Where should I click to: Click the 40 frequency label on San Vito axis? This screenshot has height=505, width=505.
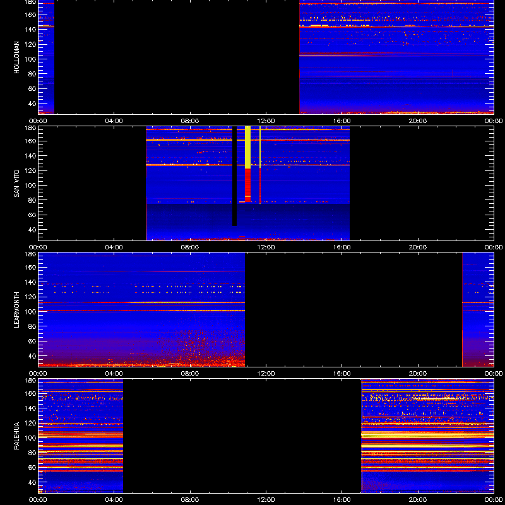point(32,230)
